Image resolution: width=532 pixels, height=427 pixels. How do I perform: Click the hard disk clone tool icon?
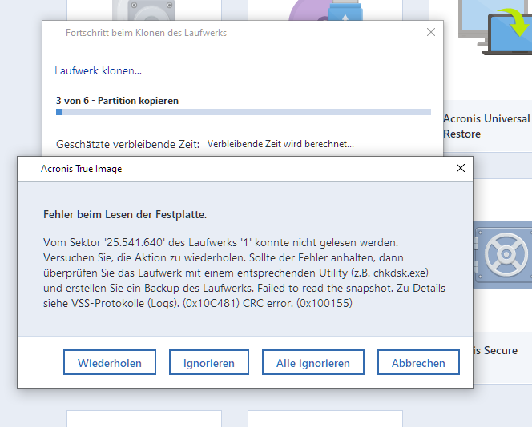point(144,10)
